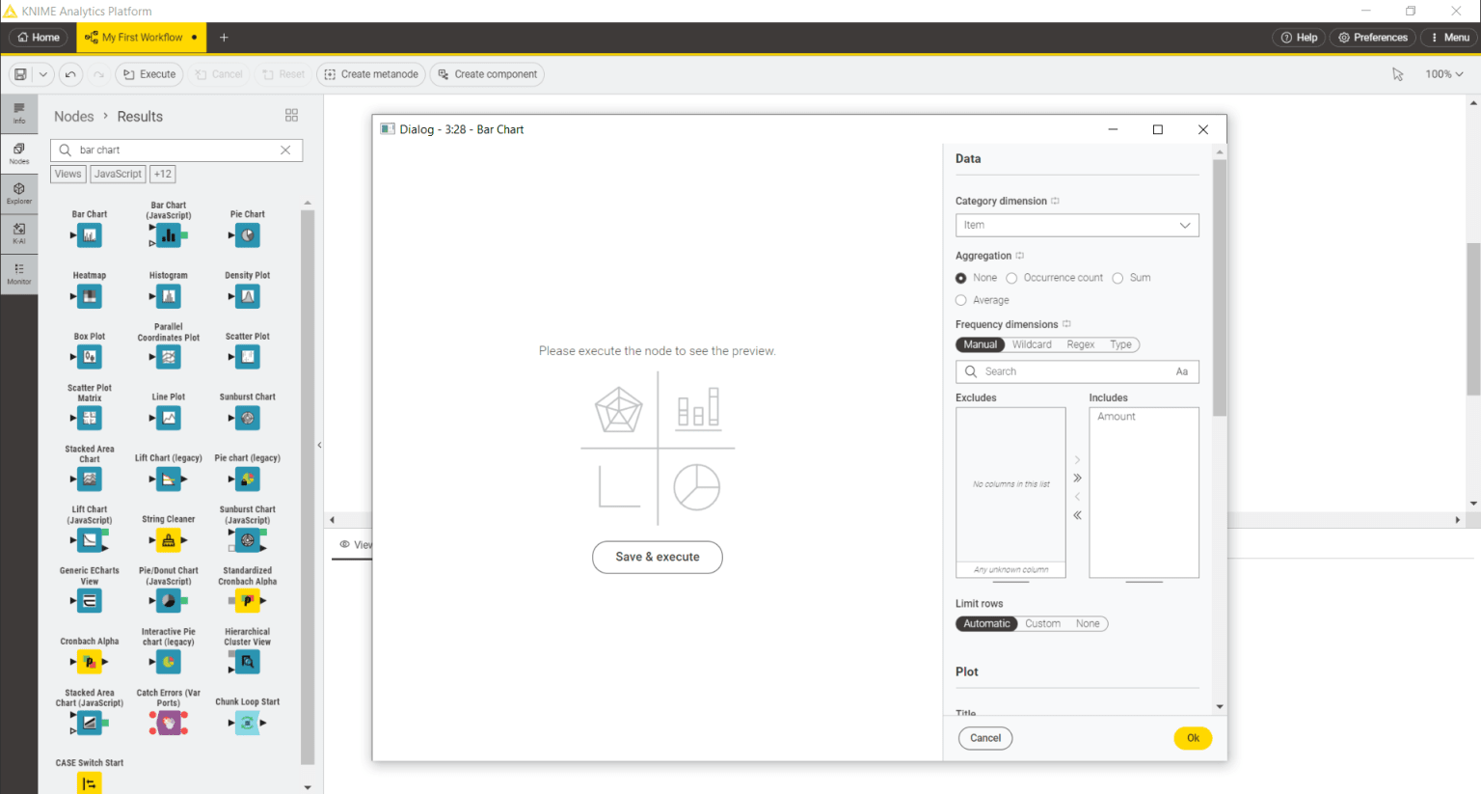This screenshot has height=794, width=1481.
Task: Toggle case-sensitive search Aa button
Action: coord(1182,371)
